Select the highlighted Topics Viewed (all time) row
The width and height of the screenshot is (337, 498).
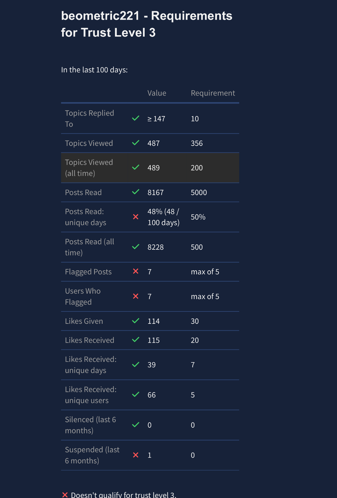[150, 168]
